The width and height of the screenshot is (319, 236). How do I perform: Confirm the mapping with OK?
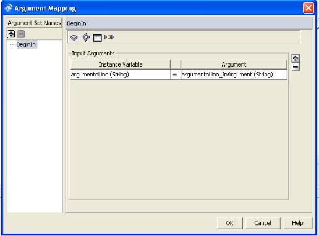tap(230, 223)
